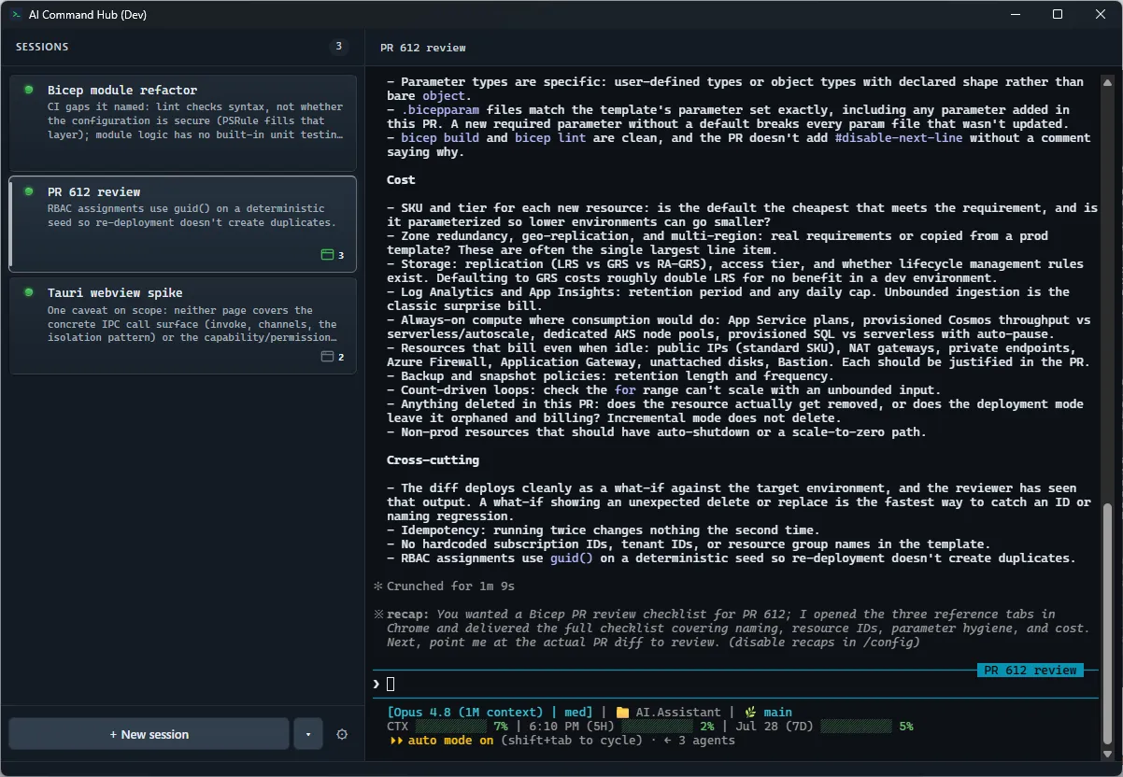The height and width of the screenshot is (777, 1123).
Task: Click the bicep lint code text
Action: coord(550,138)
